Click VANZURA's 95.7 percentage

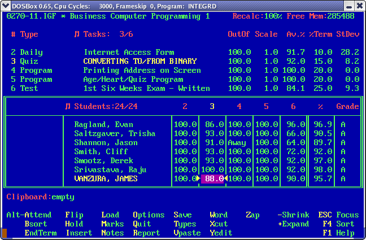click(x=323, y=179)
